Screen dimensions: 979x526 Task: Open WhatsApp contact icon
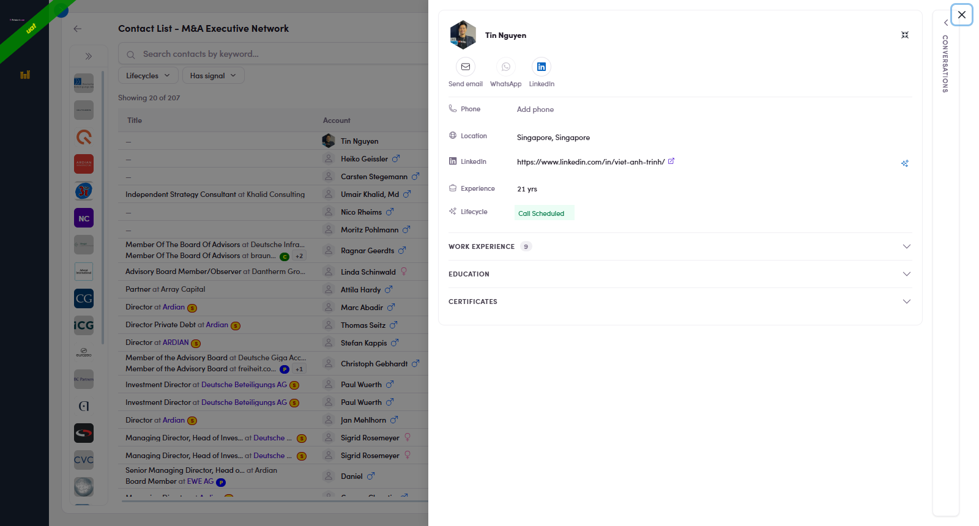pos(506,67)
